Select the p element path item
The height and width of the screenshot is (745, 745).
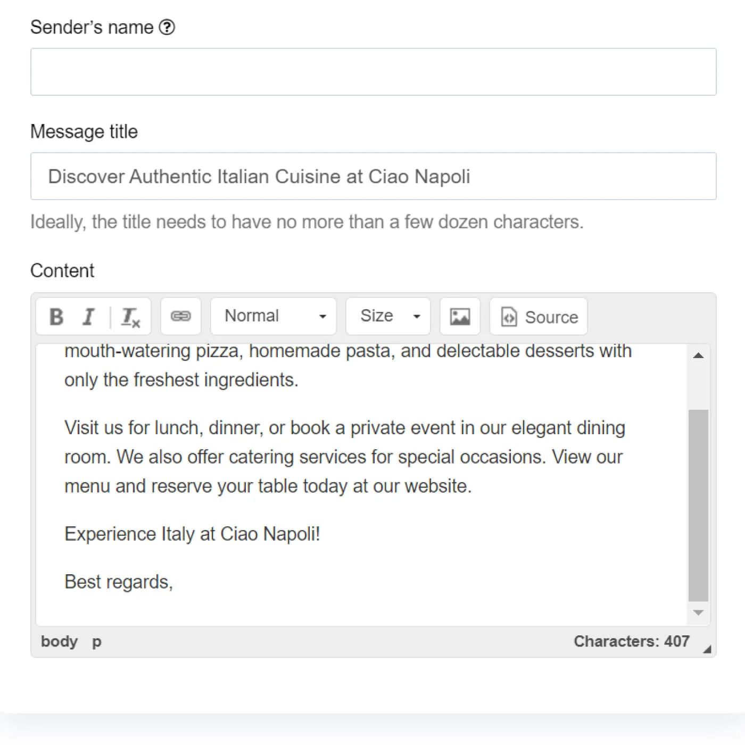96,642
